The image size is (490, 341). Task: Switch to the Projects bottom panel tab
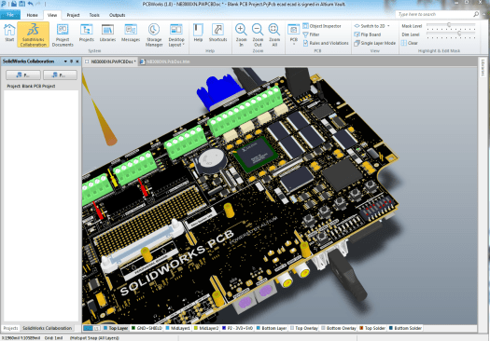[x=10, y=328]
